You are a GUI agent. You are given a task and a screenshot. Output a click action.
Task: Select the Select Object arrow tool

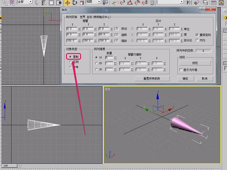(x=37, y=3)
